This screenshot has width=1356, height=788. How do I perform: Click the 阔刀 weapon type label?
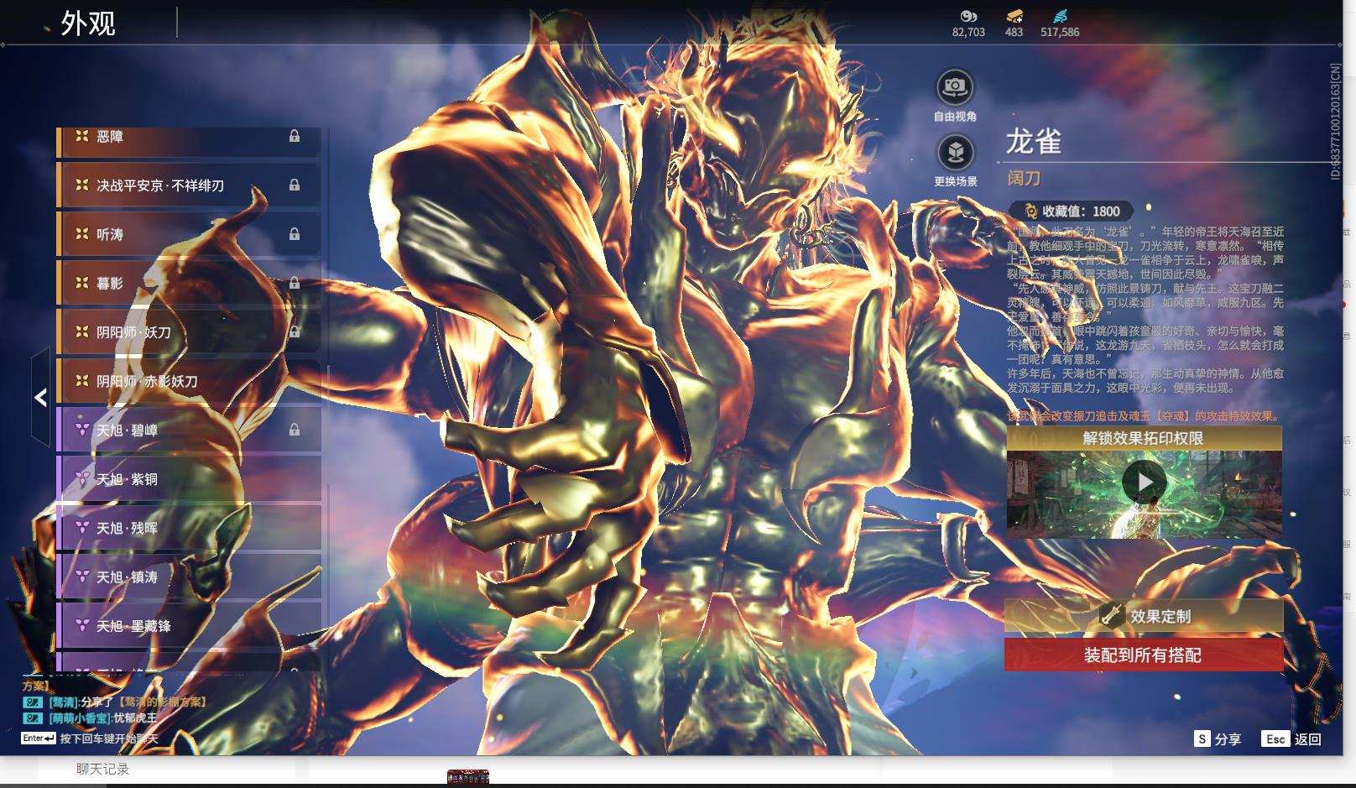pos(1024,178)
